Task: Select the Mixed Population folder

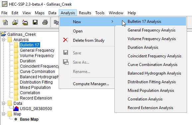Action: pos(35,88)
